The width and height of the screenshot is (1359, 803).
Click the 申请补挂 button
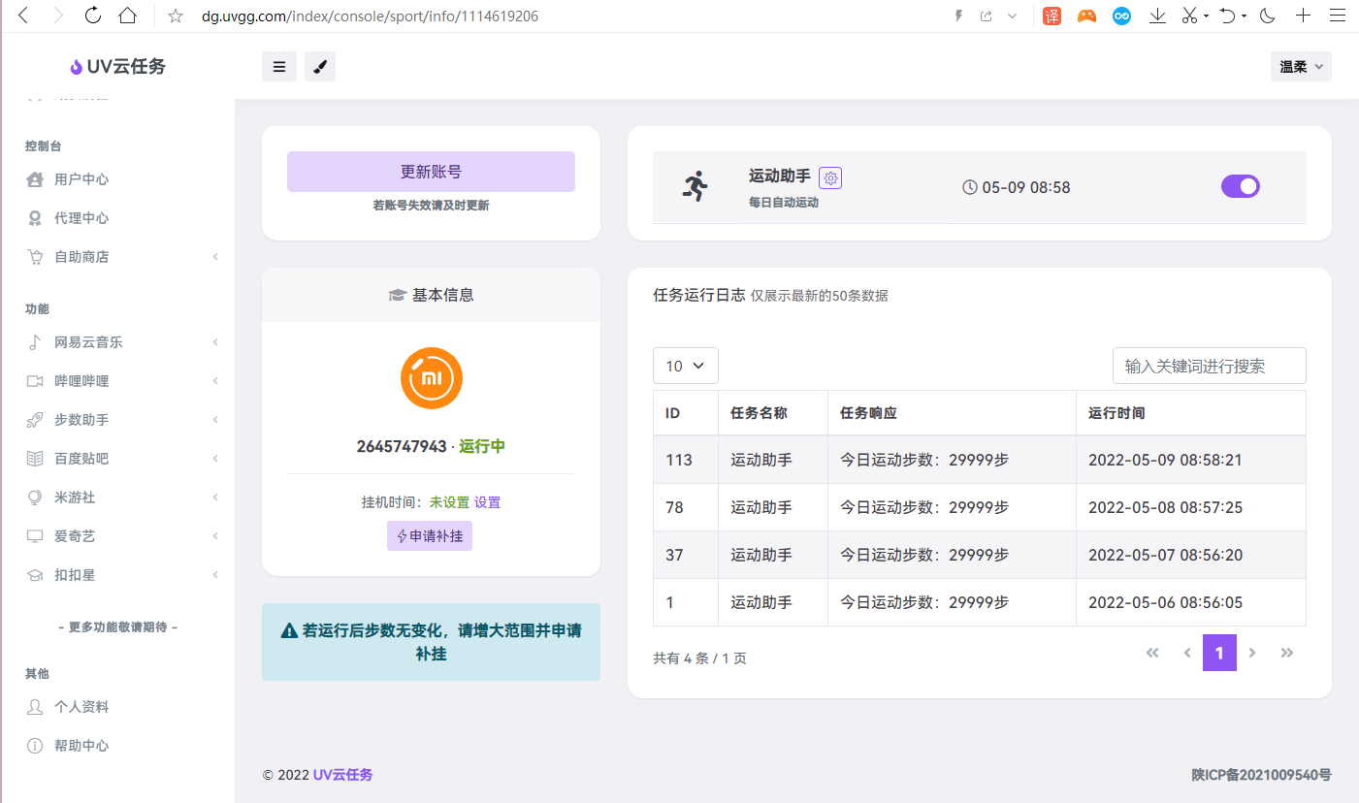[430, 536]
